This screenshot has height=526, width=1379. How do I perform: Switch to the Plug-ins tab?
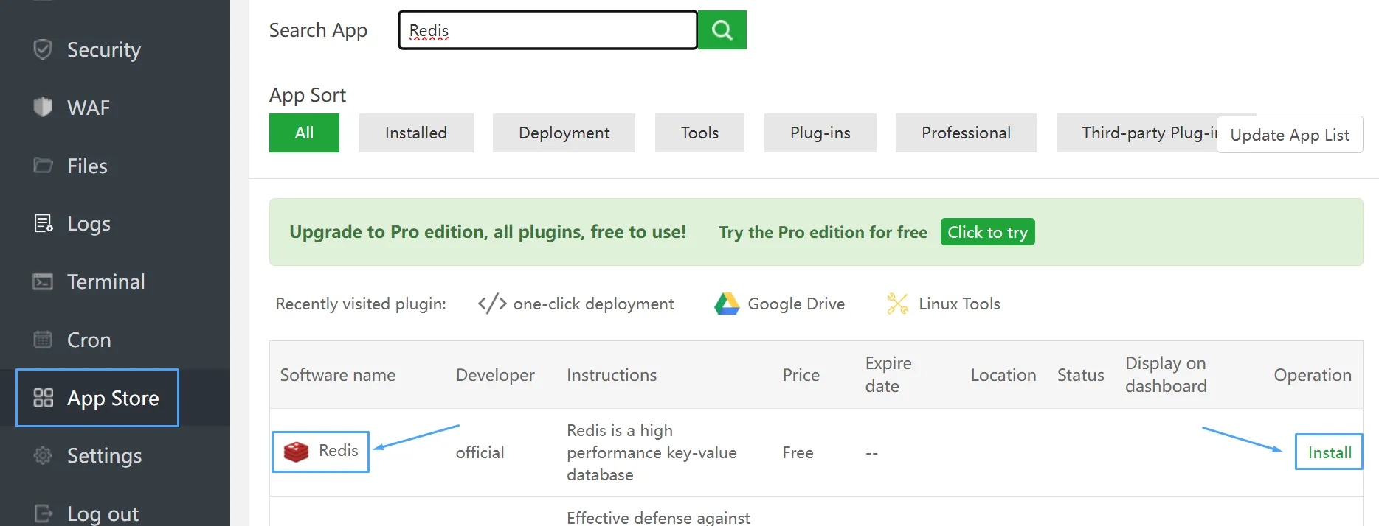coord(820,133)
